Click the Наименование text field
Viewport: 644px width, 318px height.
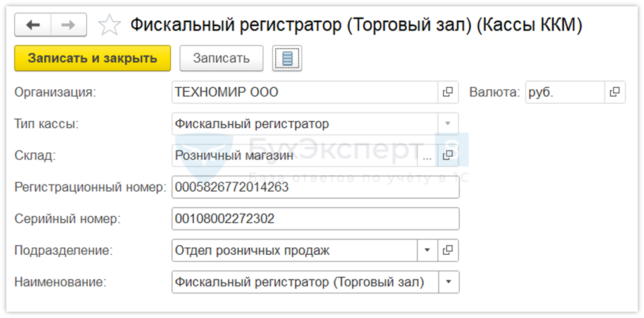(x=304, y=282)
